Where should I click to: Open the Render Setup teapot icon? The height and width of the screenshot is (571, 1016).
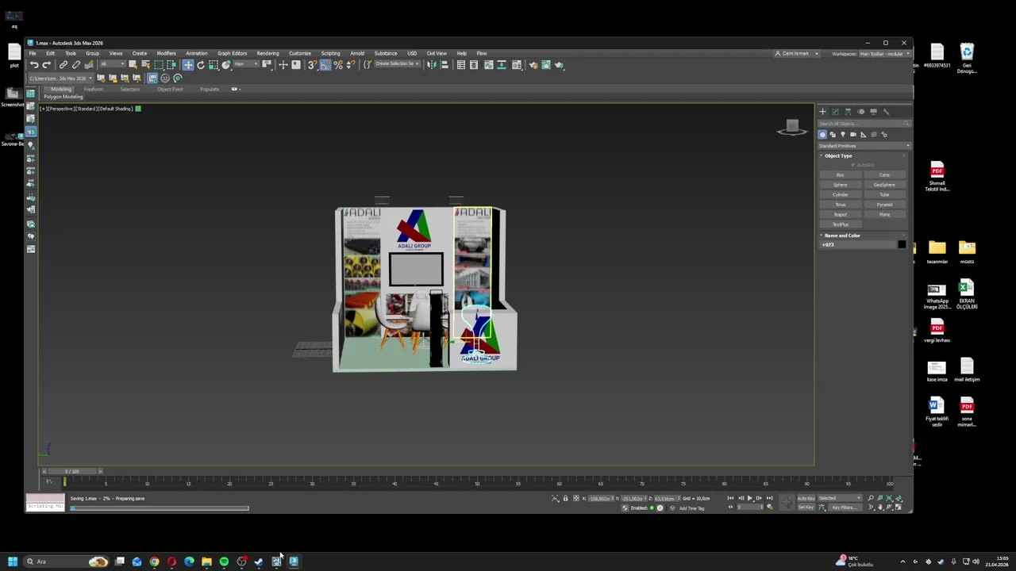(533, 65)
